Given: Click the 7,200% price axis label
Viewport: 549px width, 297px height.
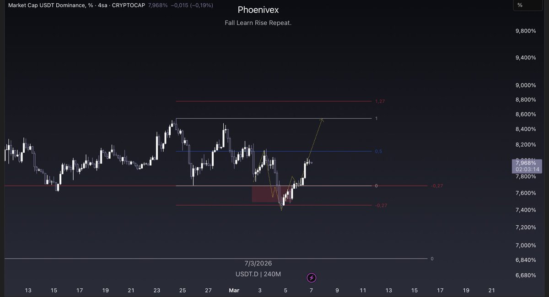Looking at the screenshot, I should pos(525,227).
